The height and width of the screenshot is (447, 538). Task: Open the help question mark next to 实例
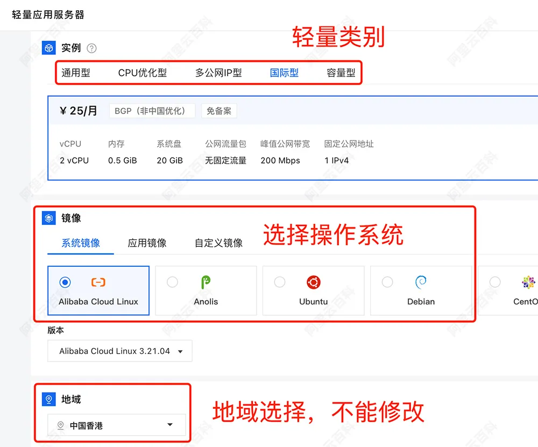click(x=91, y=48)
